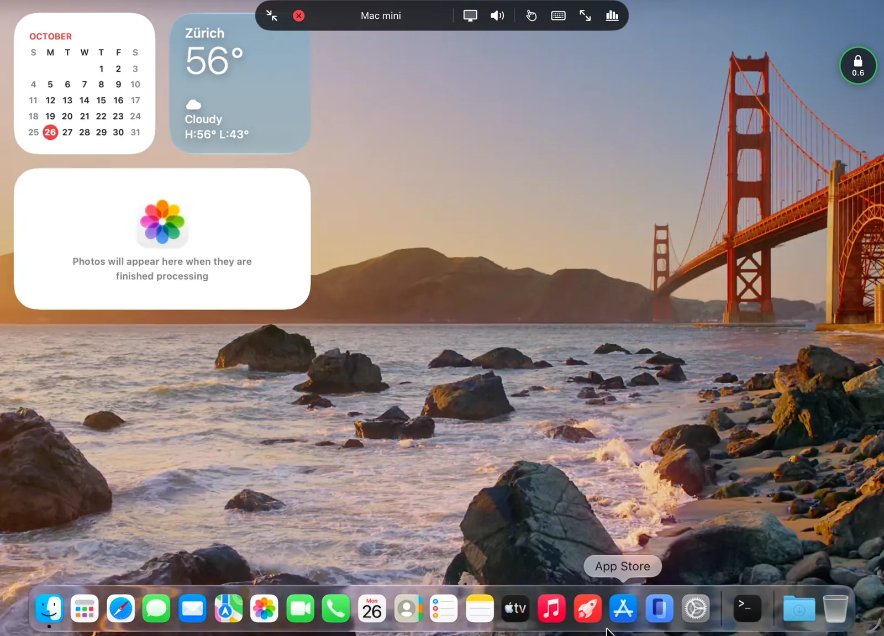Open System Settings gear icon
This screenshot has height=636, width=884.
click(x=695, y=608)
